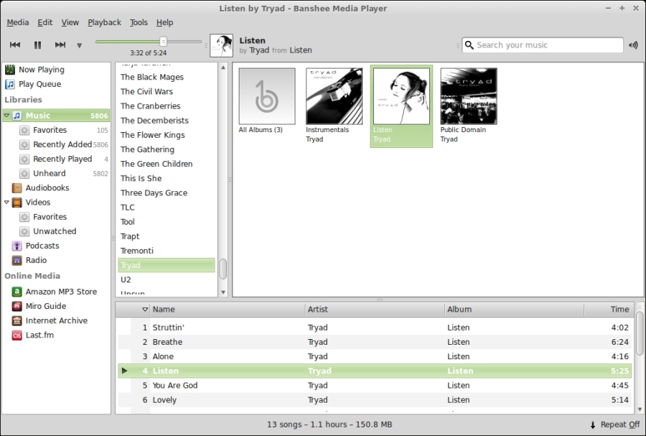The height and width of the screenshot is (436, 646).
Task: Sort tracks by the Time column
Action: [608, 309]
